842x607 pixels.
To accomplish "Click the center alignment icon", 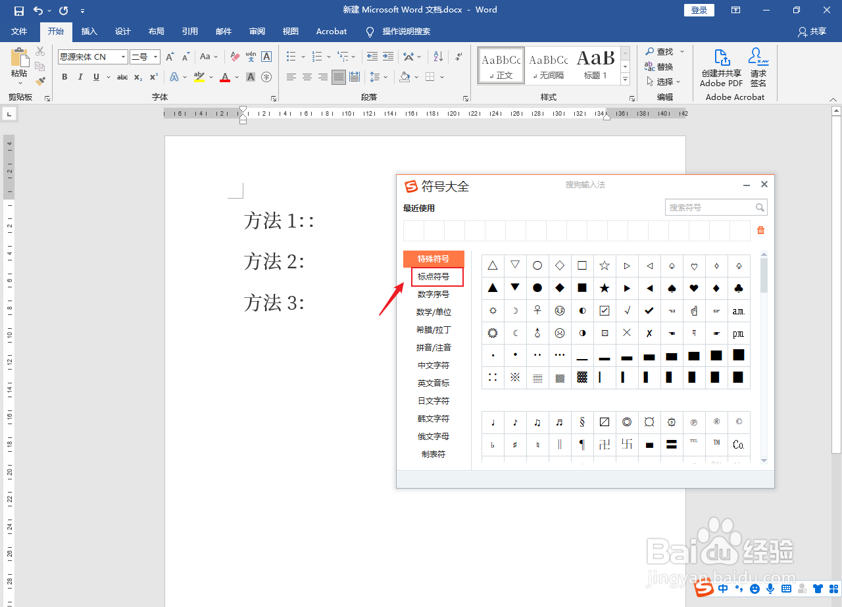I will pos(307,77).
